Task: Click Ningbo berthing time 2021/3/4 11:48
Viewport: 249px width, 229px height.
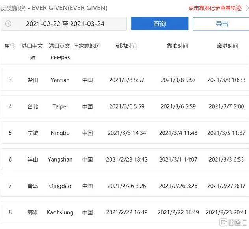Action: tap(178, 133)
